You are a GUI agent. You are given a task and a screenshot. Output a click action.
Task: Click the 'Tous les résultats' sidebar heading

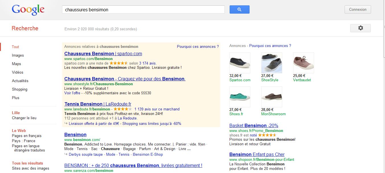pyautogui.click(x=28, y=163)
